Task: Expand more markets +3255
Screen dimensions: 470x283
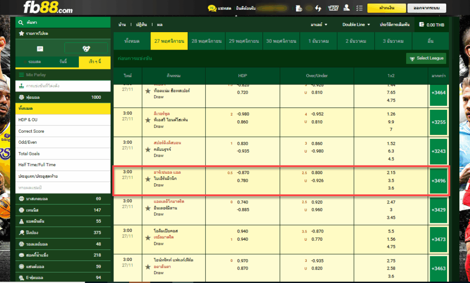Action: pos(438,122)
